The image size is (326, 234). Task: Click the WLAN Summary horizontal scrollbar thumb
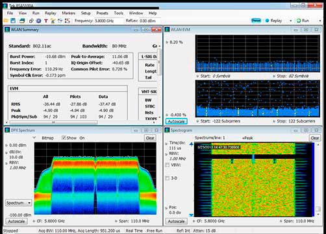coord(53,123)
